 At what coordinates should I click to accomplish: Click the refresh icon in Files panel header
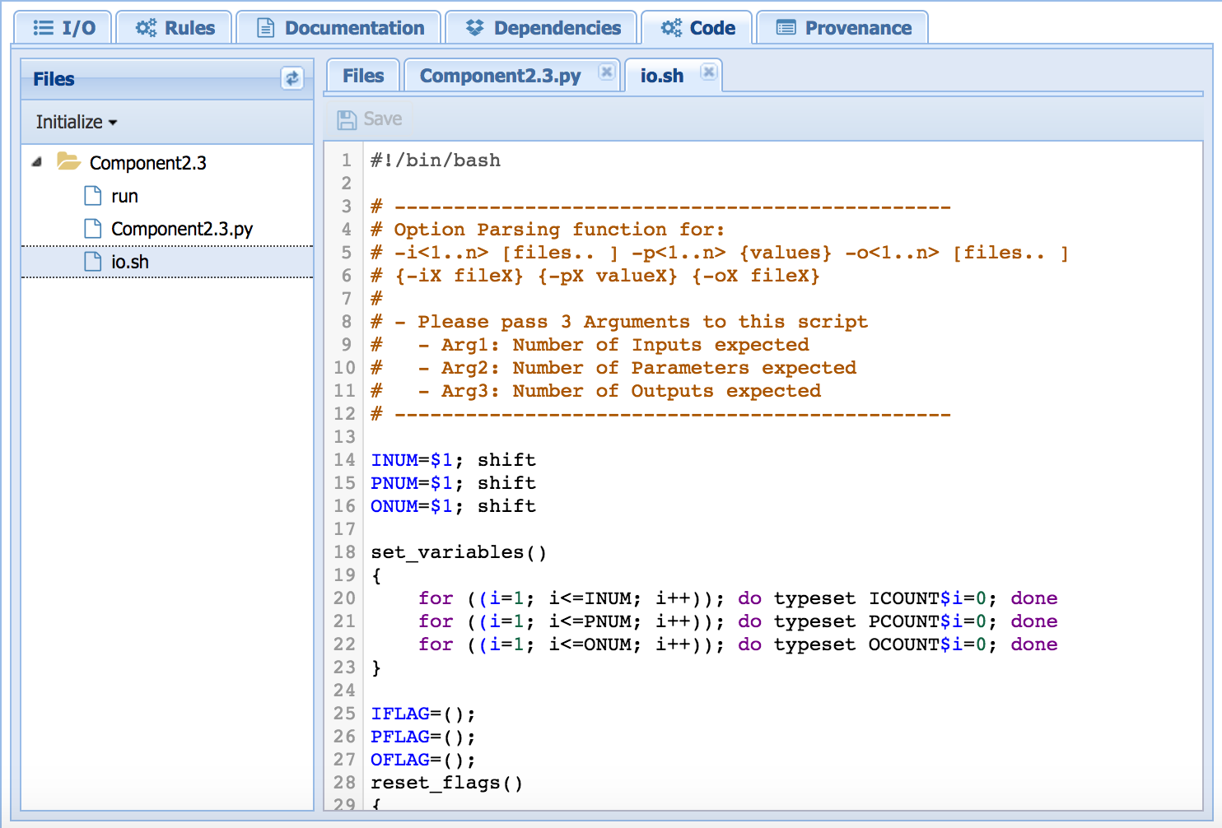click(x=292, y=78)
